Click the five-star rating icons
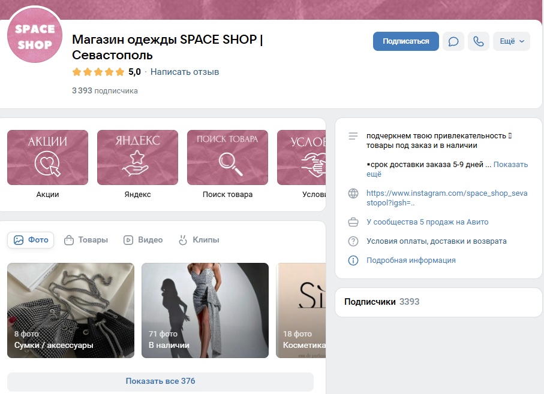Image resolution: width=544 pixels, height=394 pixels. point(98,72)
